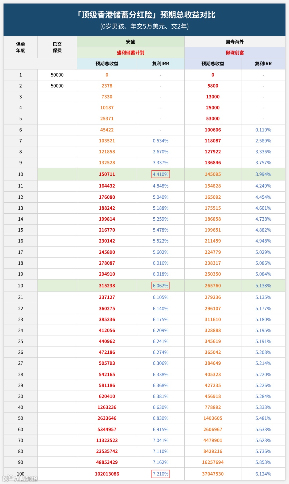289x484 pixels.
Task: Select the value 145095 in year 10
Action: tap(213, 175)
